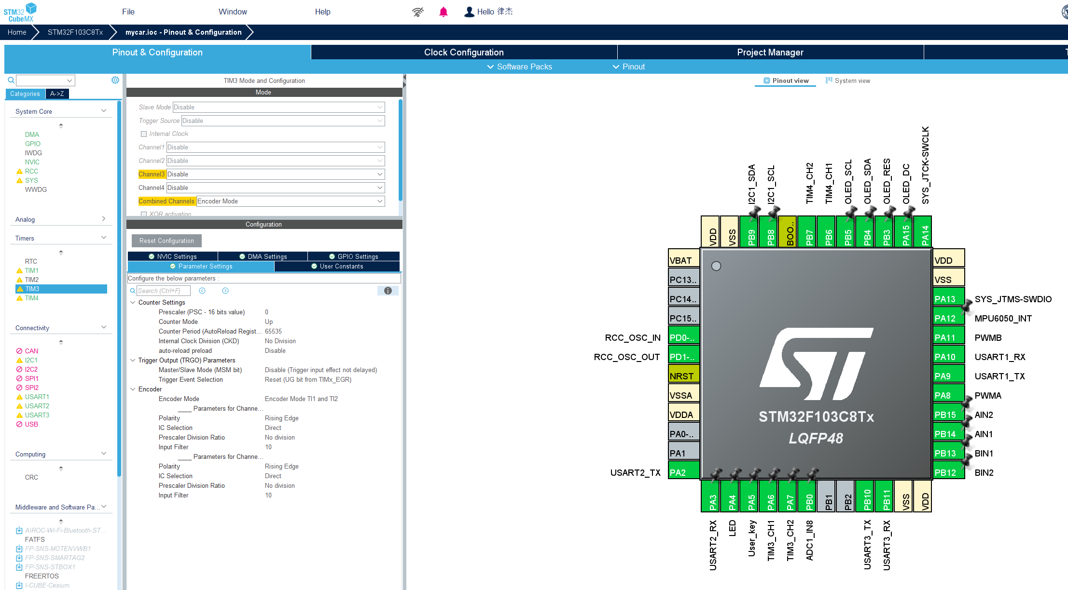Open the File menu
Screen dimensions: 1068x590
click(x=128, y=12)
